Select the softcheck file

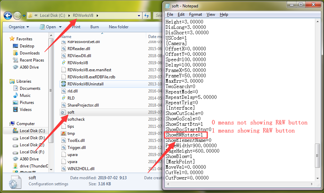(x=76, y=119)
